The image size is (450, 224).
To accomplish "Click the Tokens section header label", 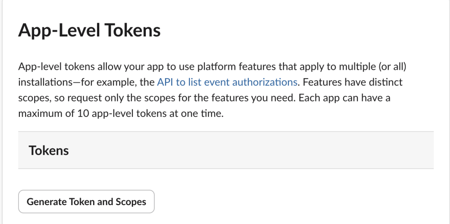I will point(49,151).
